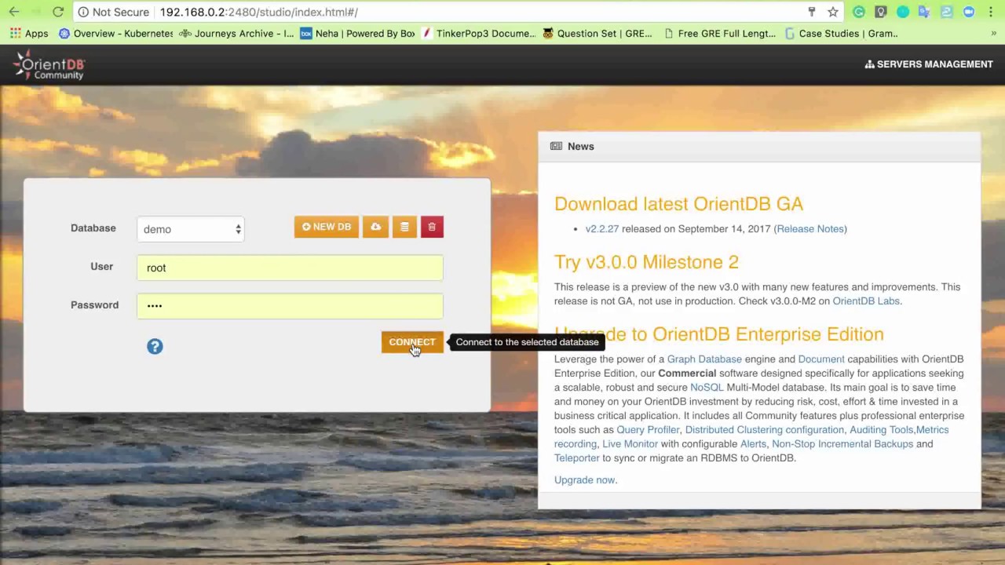Click the blue help question mark icon
Viewport: 1005px width, 565px height.
pos(155,346)
